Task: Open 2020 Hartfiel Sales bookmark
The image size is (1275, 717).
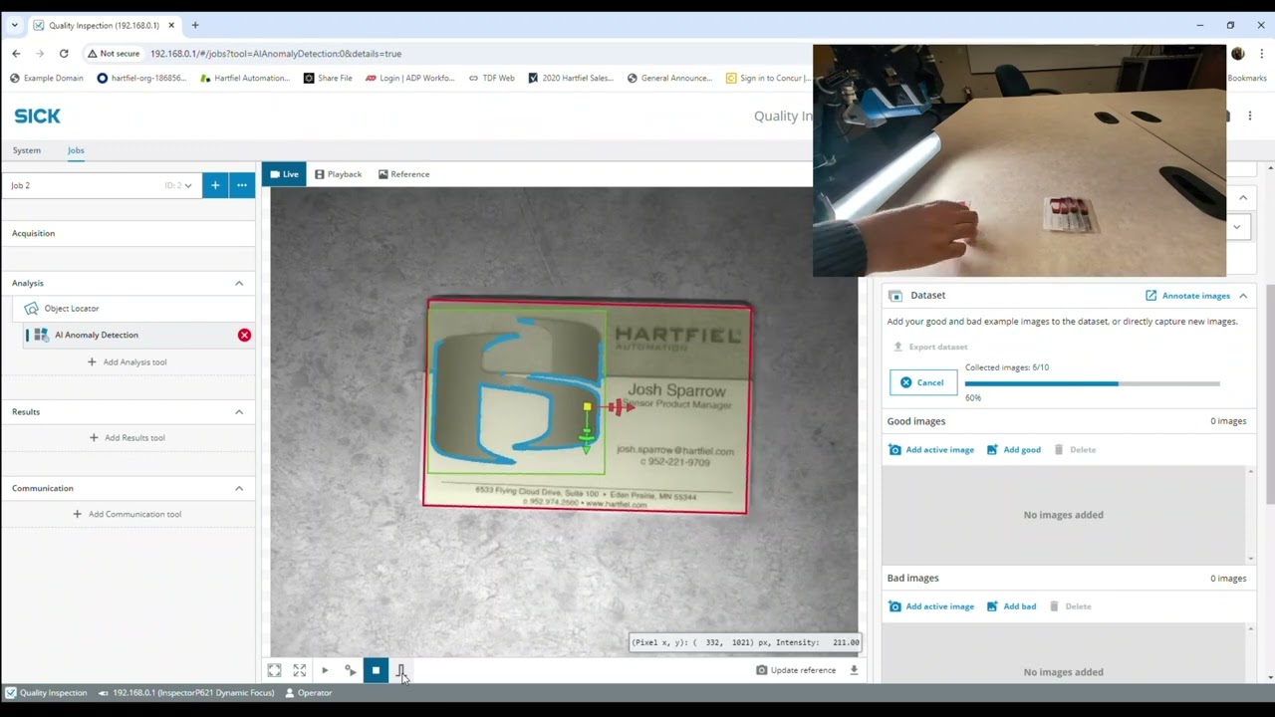Action: coord(571,78)
